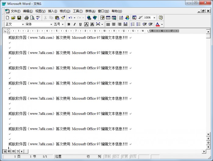Center align the text

click(x=114, y=24)
